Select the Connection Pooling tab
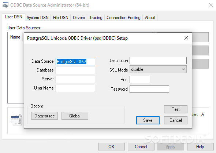 123,18
